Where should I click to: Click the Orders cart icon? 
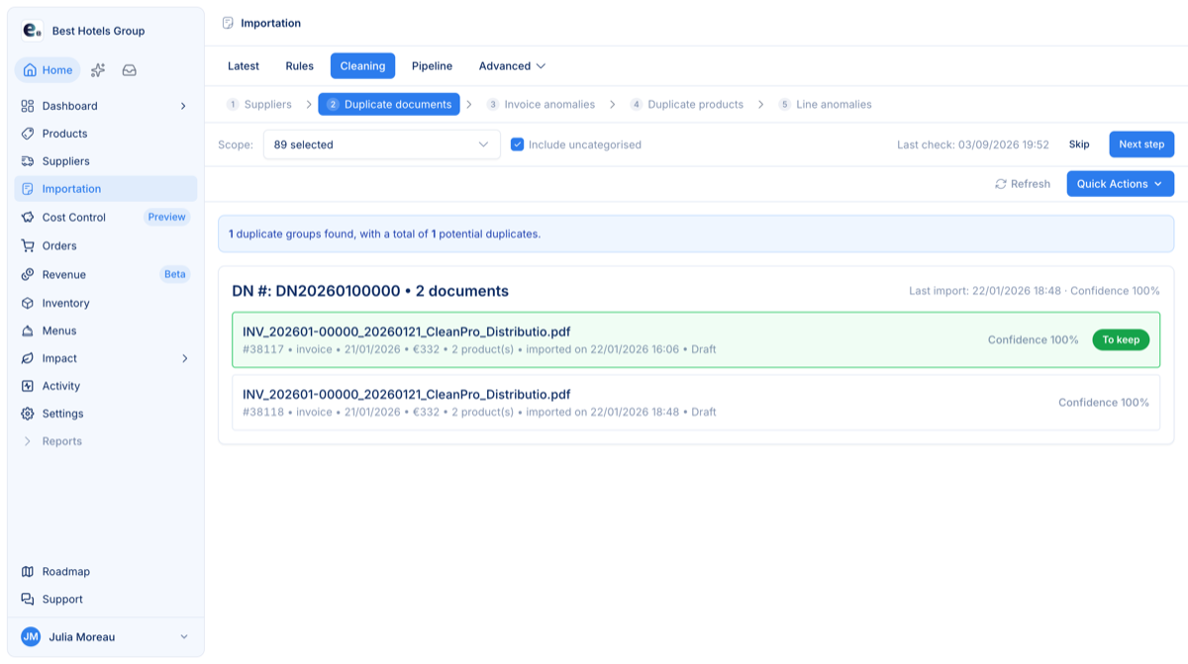point(28,245)
